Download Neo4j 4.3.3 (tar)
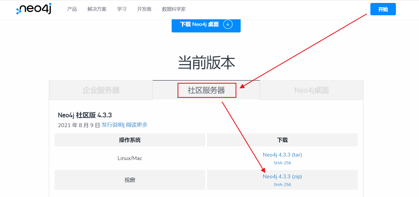Screen dimensions: 419x197 pyautogui.click(x=282, y=155)
